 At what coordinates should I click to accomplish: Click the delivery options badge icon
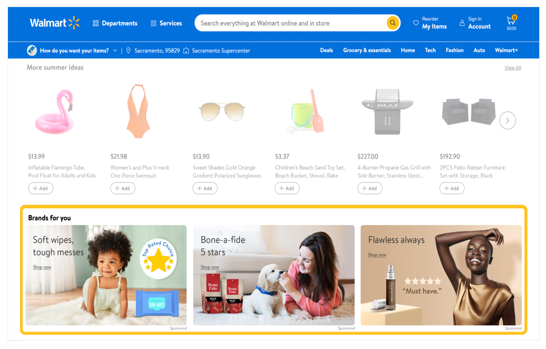tap(32, 50)
